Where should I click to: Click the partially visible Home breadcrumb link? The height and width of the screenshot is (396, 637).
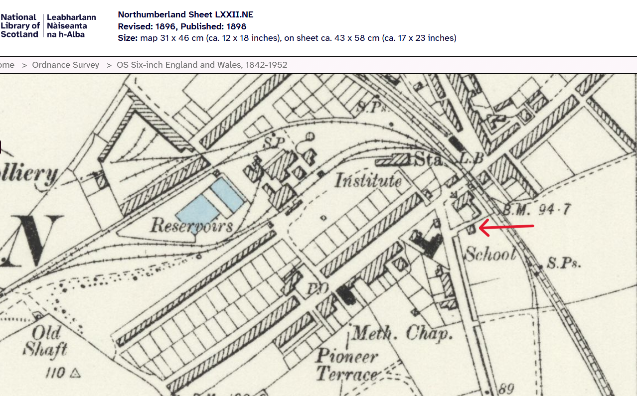[x=7, y=65]
